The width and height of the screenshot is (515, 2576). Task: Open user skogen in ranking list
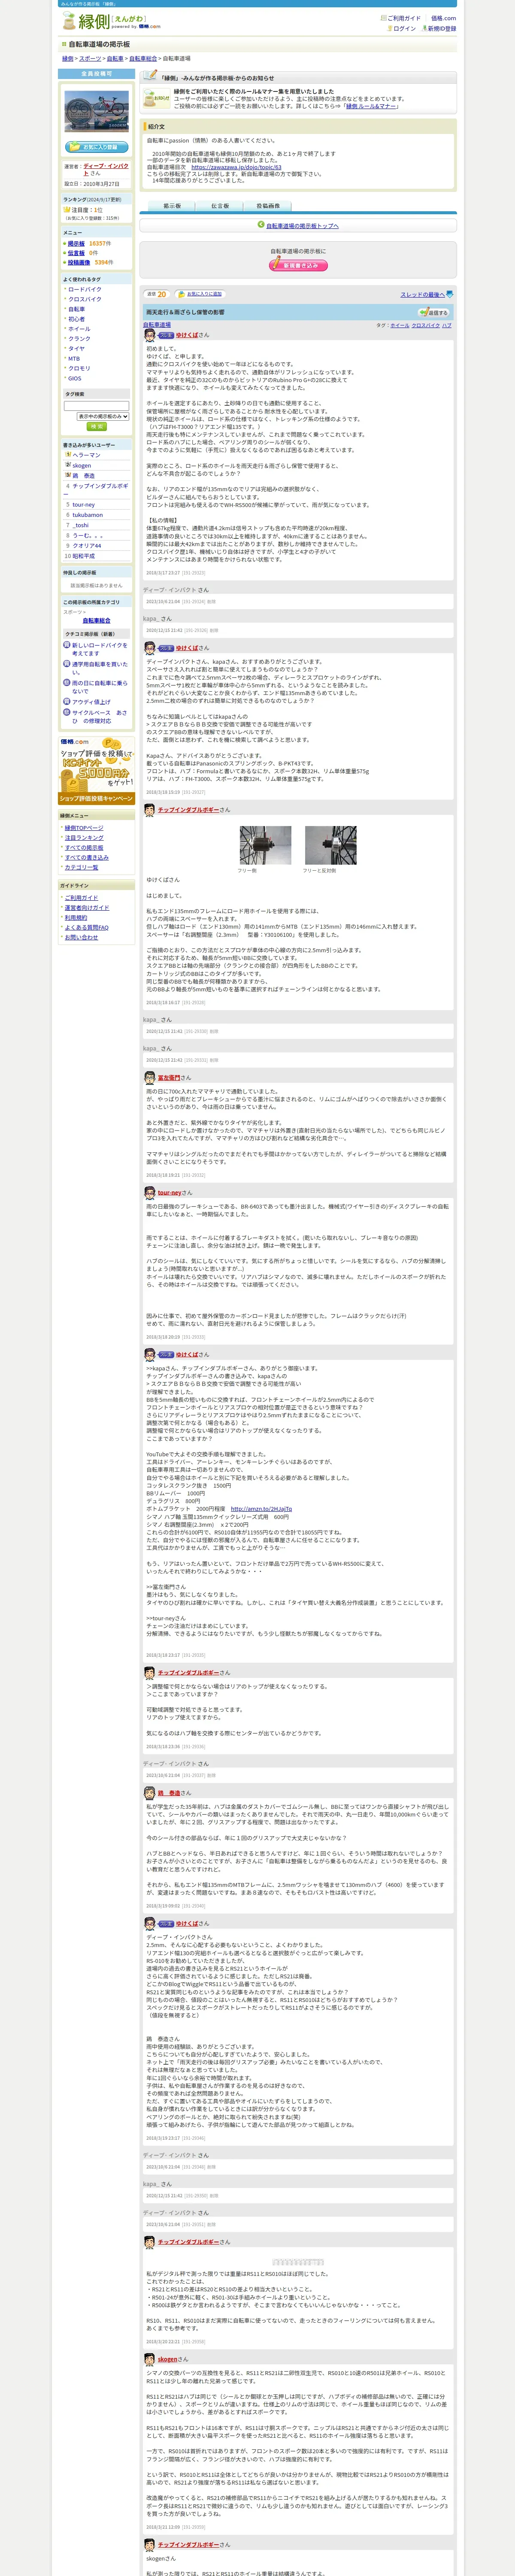coord(82,465)
